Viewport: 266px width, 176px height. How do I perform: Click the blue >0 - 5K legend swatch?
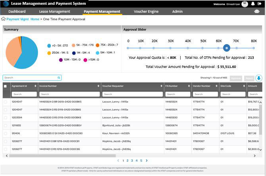click(49, 46)
